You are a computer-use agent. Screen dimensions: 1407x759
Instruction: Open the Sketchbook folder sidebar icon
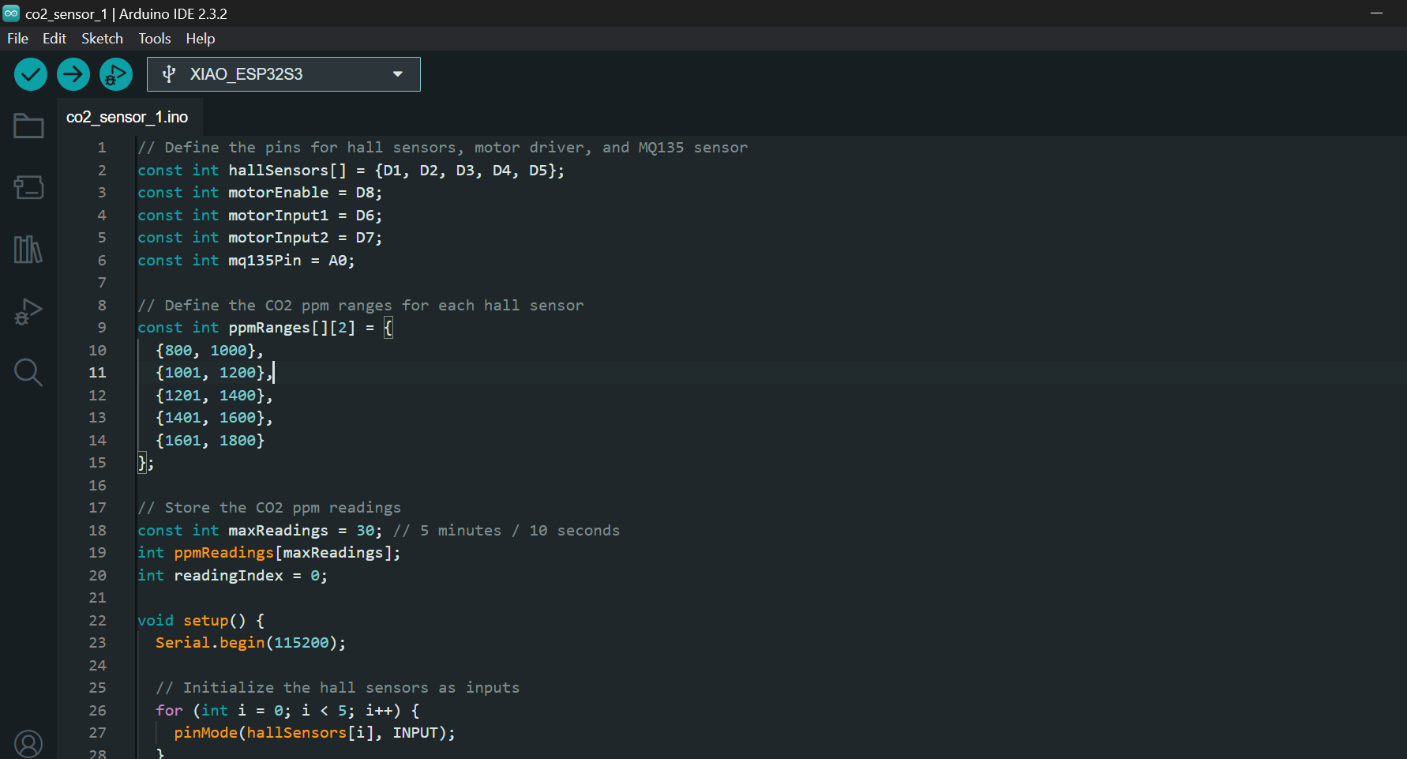28,126
